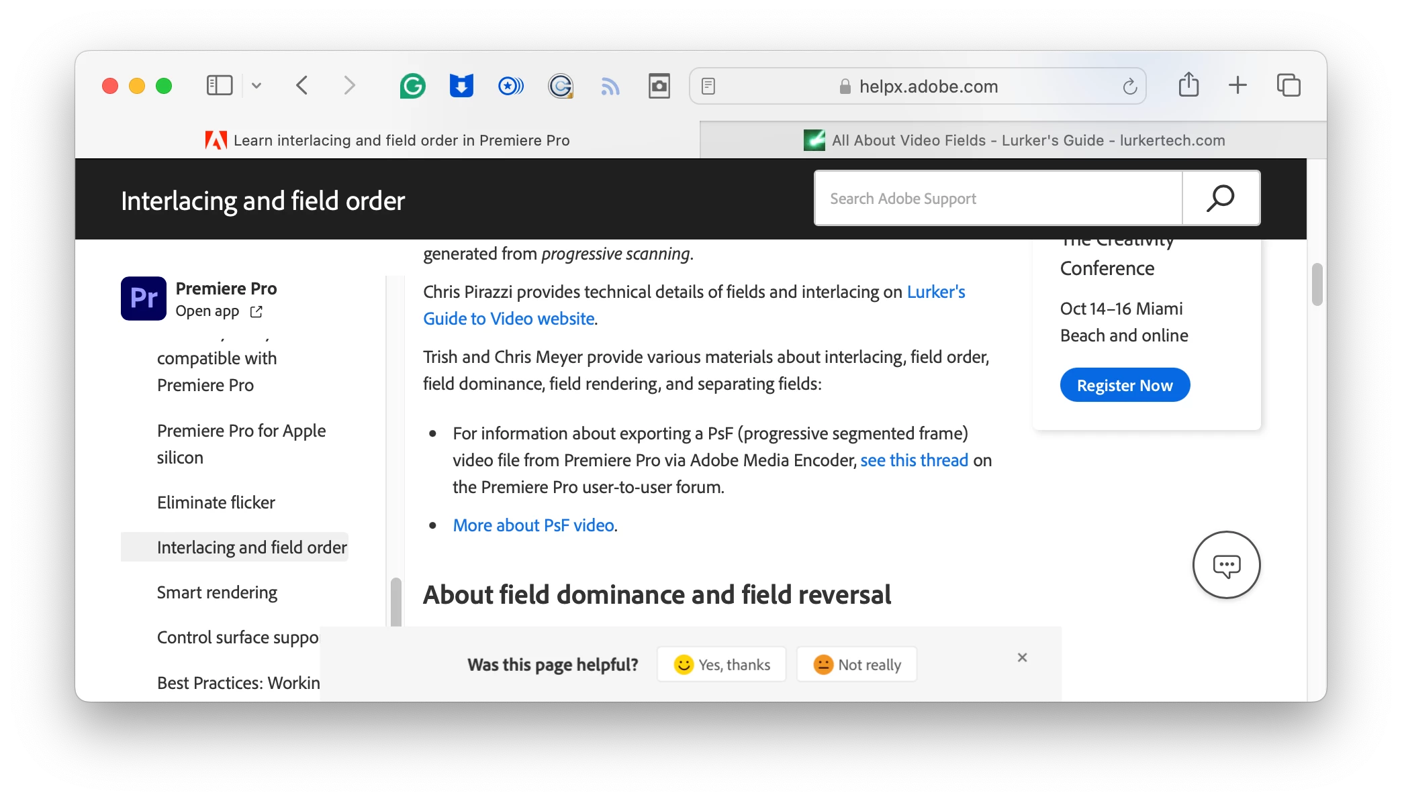Click the Grammarly extension icon
Screen dimensions: 1402x801
[x=412, y=86]
